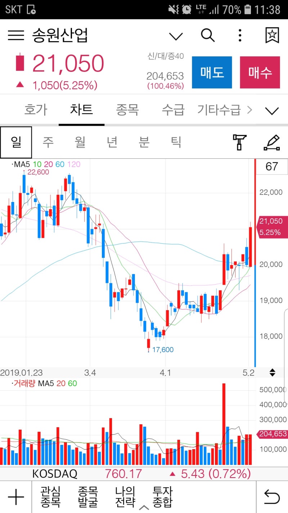Open chart drawing pencil tool
This screenshot has height=513, width=288.
(x=272, y=142)
